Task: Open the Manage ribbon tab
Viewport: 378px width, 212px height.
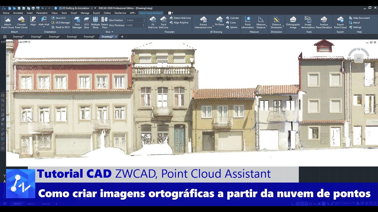Action: 85,13
